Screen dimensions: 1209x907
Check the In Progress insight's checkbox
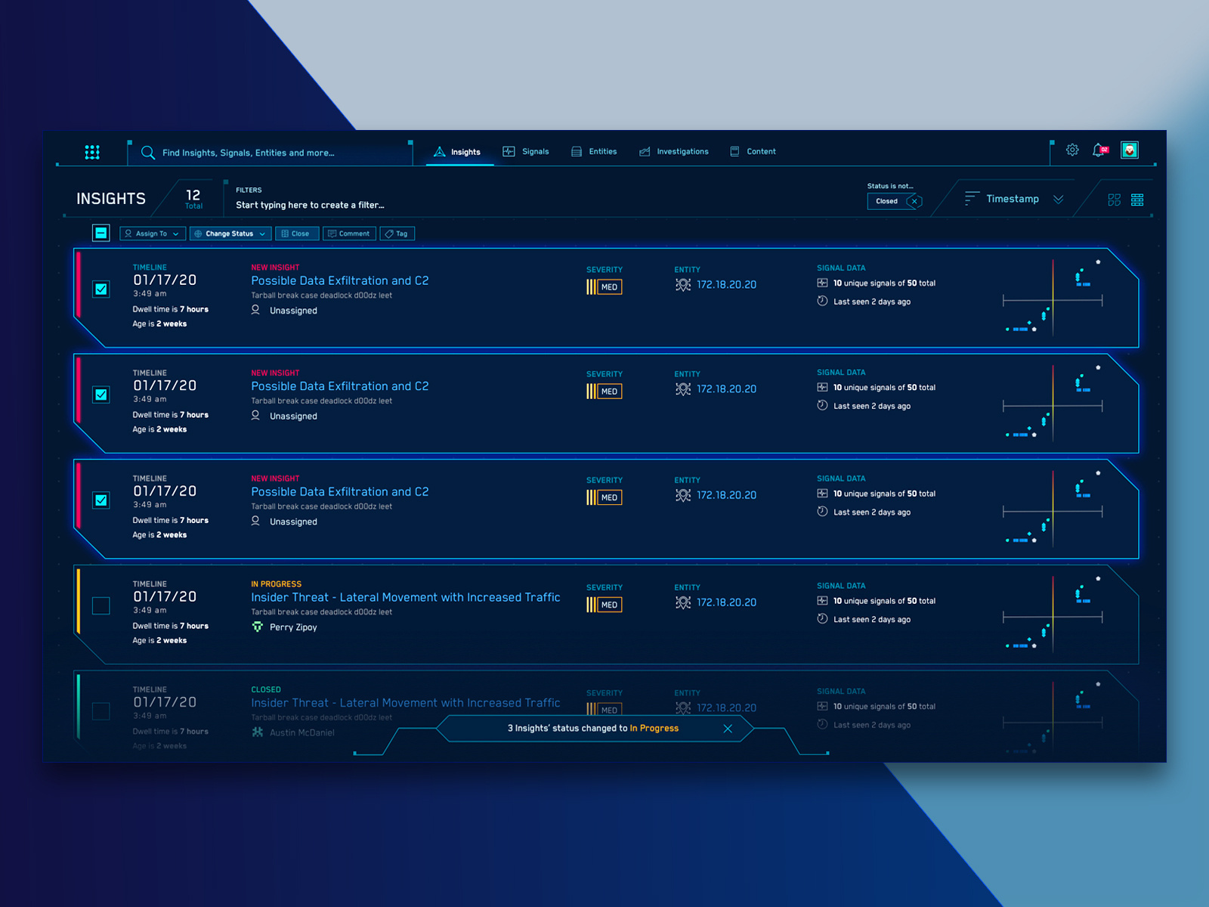(x=100, y=605)
